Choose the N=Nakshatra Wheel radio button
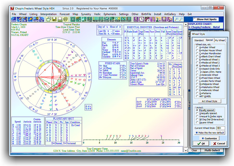Screen dimensions: 234x166 coord(197,87)
